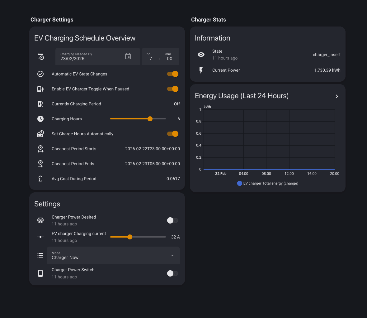Enable the Charger Power Switch
This screenshot has height=318, width=367.
pyautogui.click(x=172, y=273)
